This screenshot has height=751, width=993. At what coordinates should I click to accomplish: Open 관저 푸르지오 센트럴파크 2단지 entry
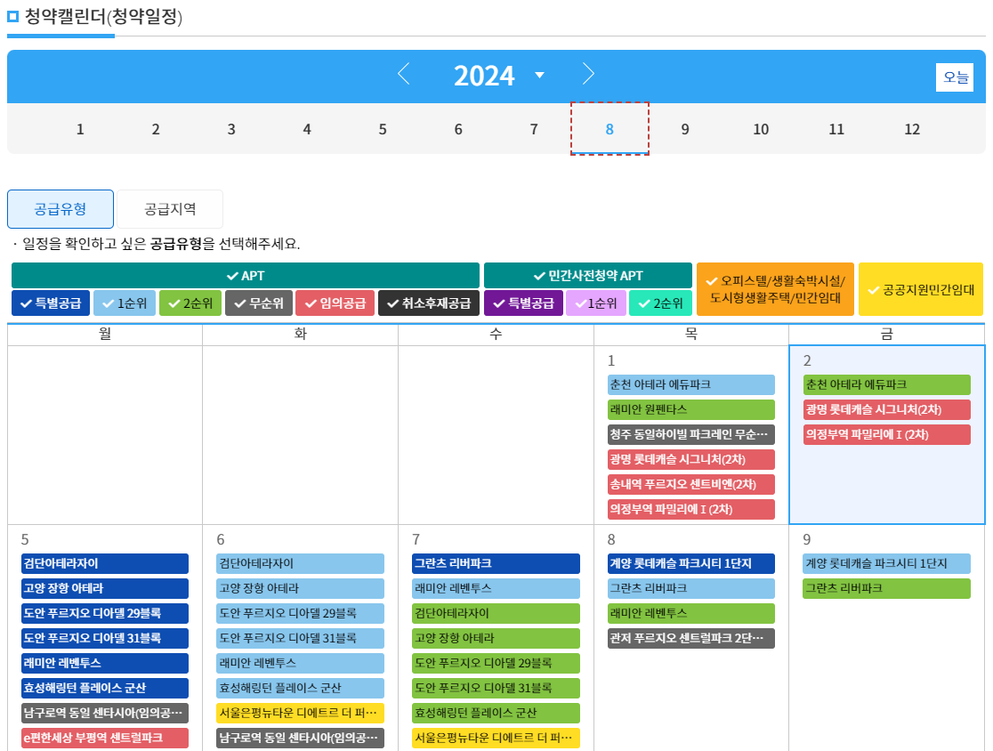pos(691,638)
